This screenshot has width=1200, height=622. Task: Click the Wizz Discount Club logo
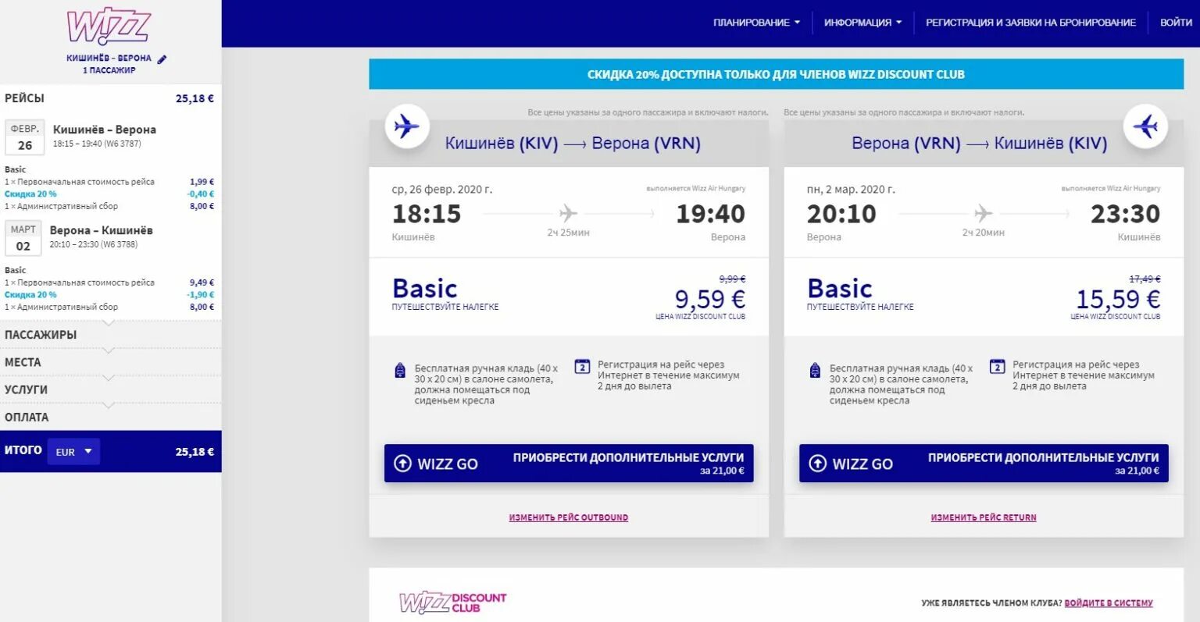453,602
